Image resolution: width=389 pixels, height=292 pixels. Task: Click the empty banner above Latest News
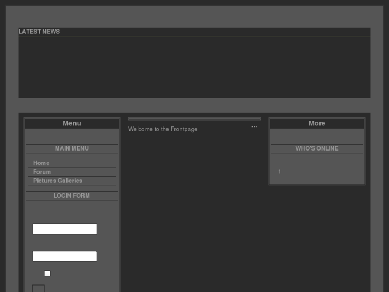point(194,16)
